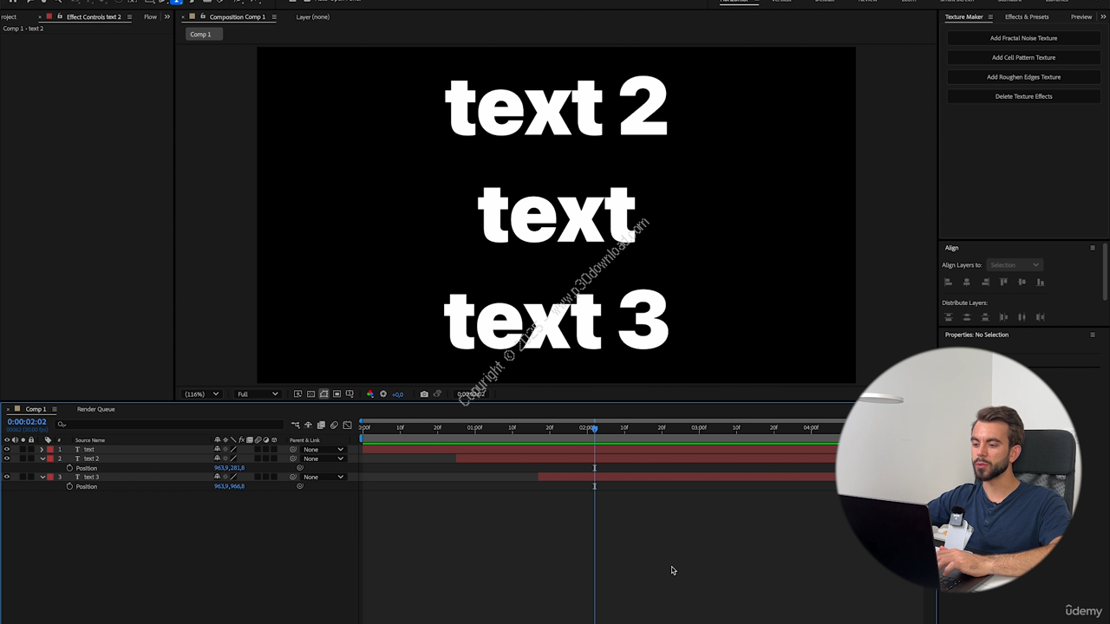Click the snapshot camera icon in viewer
1110x624 pixels.
pos(424,394)
